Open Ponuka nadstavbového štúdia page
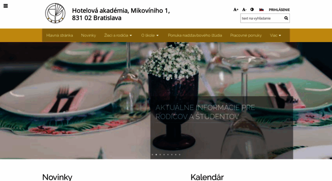This screenshot has width=332, height=181. 195,36
